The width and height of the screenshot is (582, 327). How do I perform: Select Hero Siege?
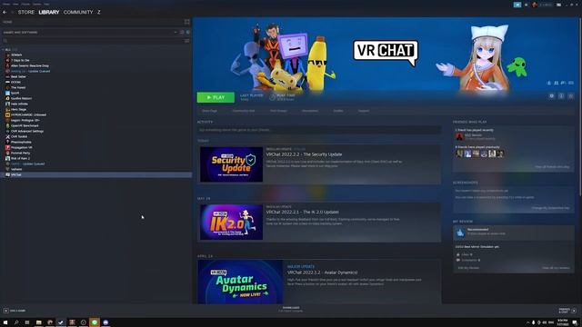tap(18, 109)
